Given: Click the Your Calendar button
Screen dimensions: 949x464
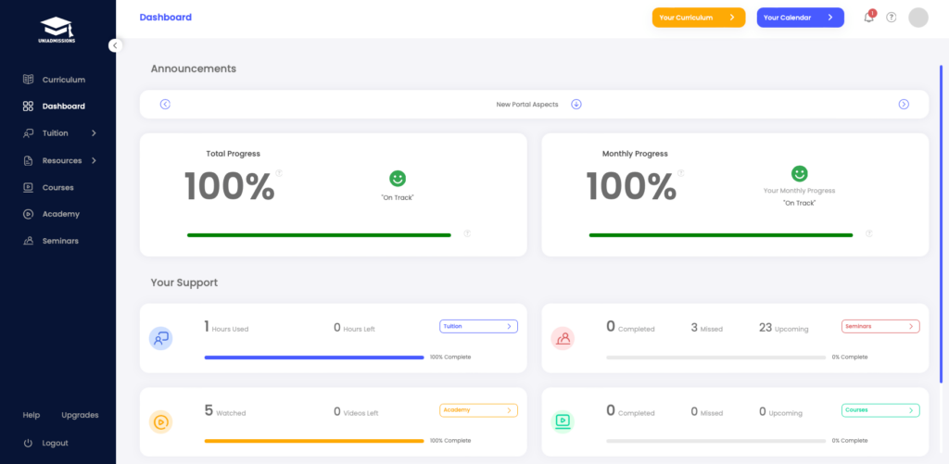Looking at the screenshot, I should point(800,18).
